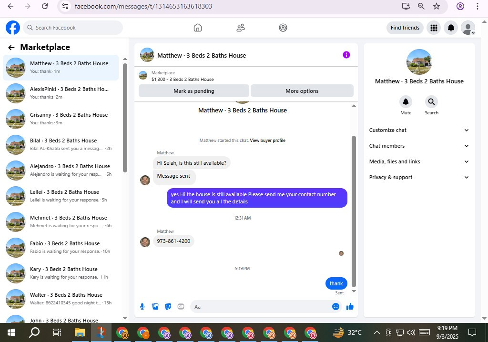
Task: Show hidden system tray icons
Action: pos(376,332)
